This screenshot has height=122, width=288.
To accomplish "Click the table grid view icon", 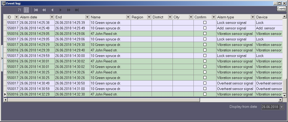I will 26,10.
